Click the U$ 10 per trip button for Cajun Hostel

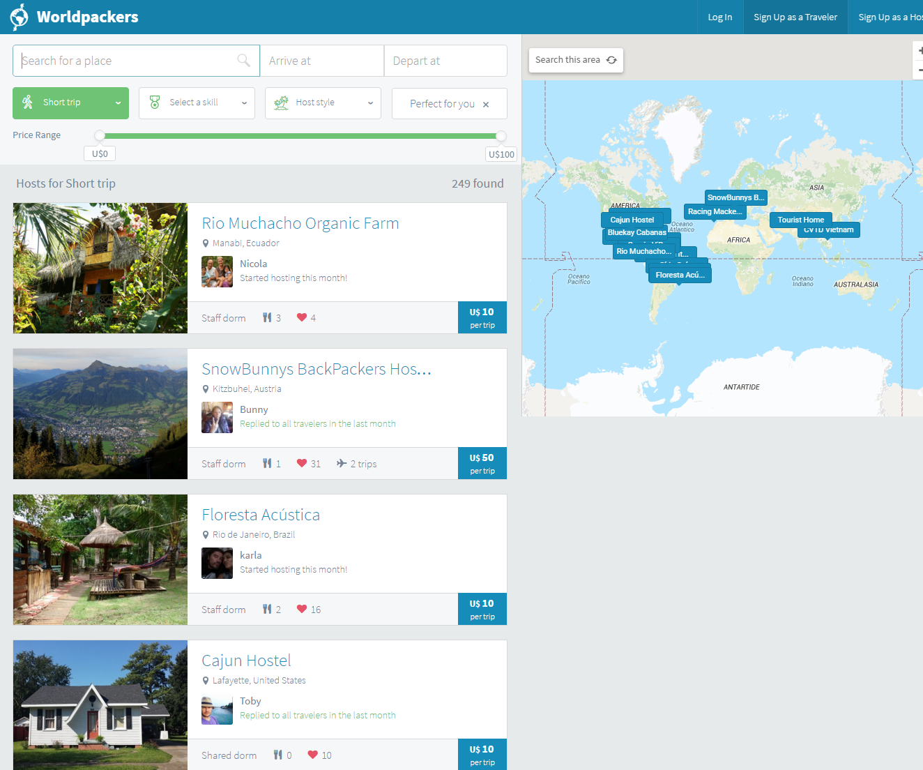click(x=482, y=754)
